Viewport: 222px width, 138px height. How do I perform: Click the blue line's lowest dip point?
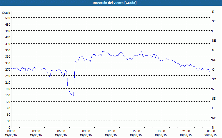pyautogui.click(x=74, y=95)
